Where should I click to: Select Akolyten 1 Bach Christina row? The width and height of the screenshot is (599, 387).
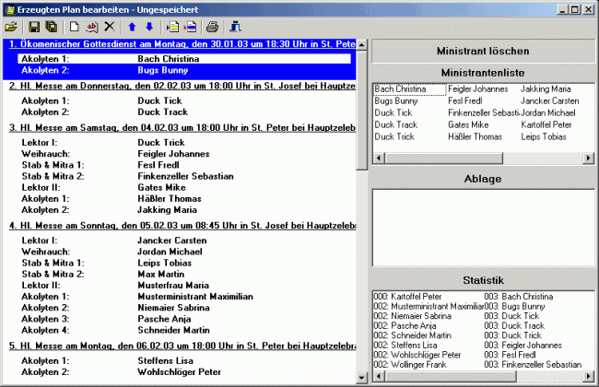[x=184, y=58]
